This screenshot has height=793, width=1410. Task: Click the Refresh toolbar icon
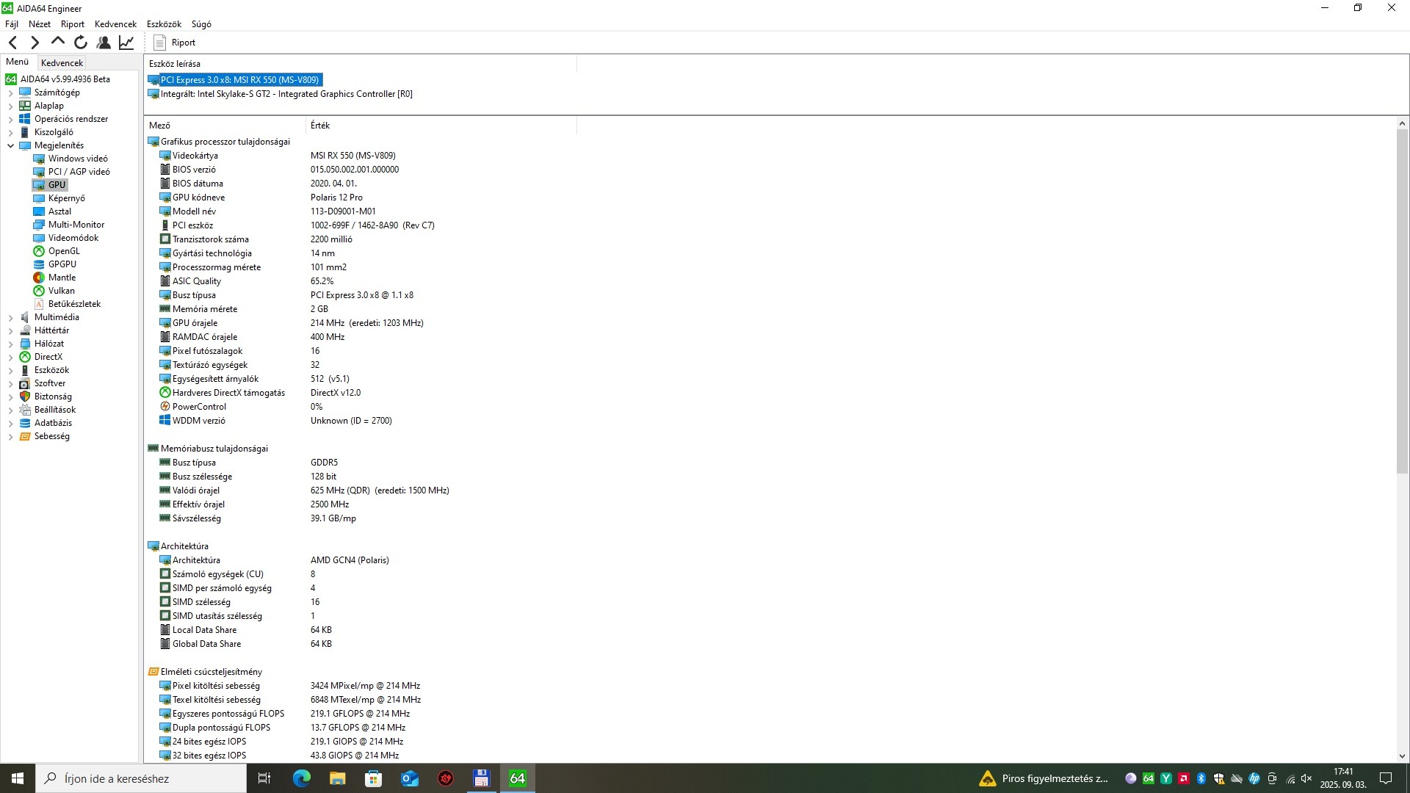[x=81, y=43]
